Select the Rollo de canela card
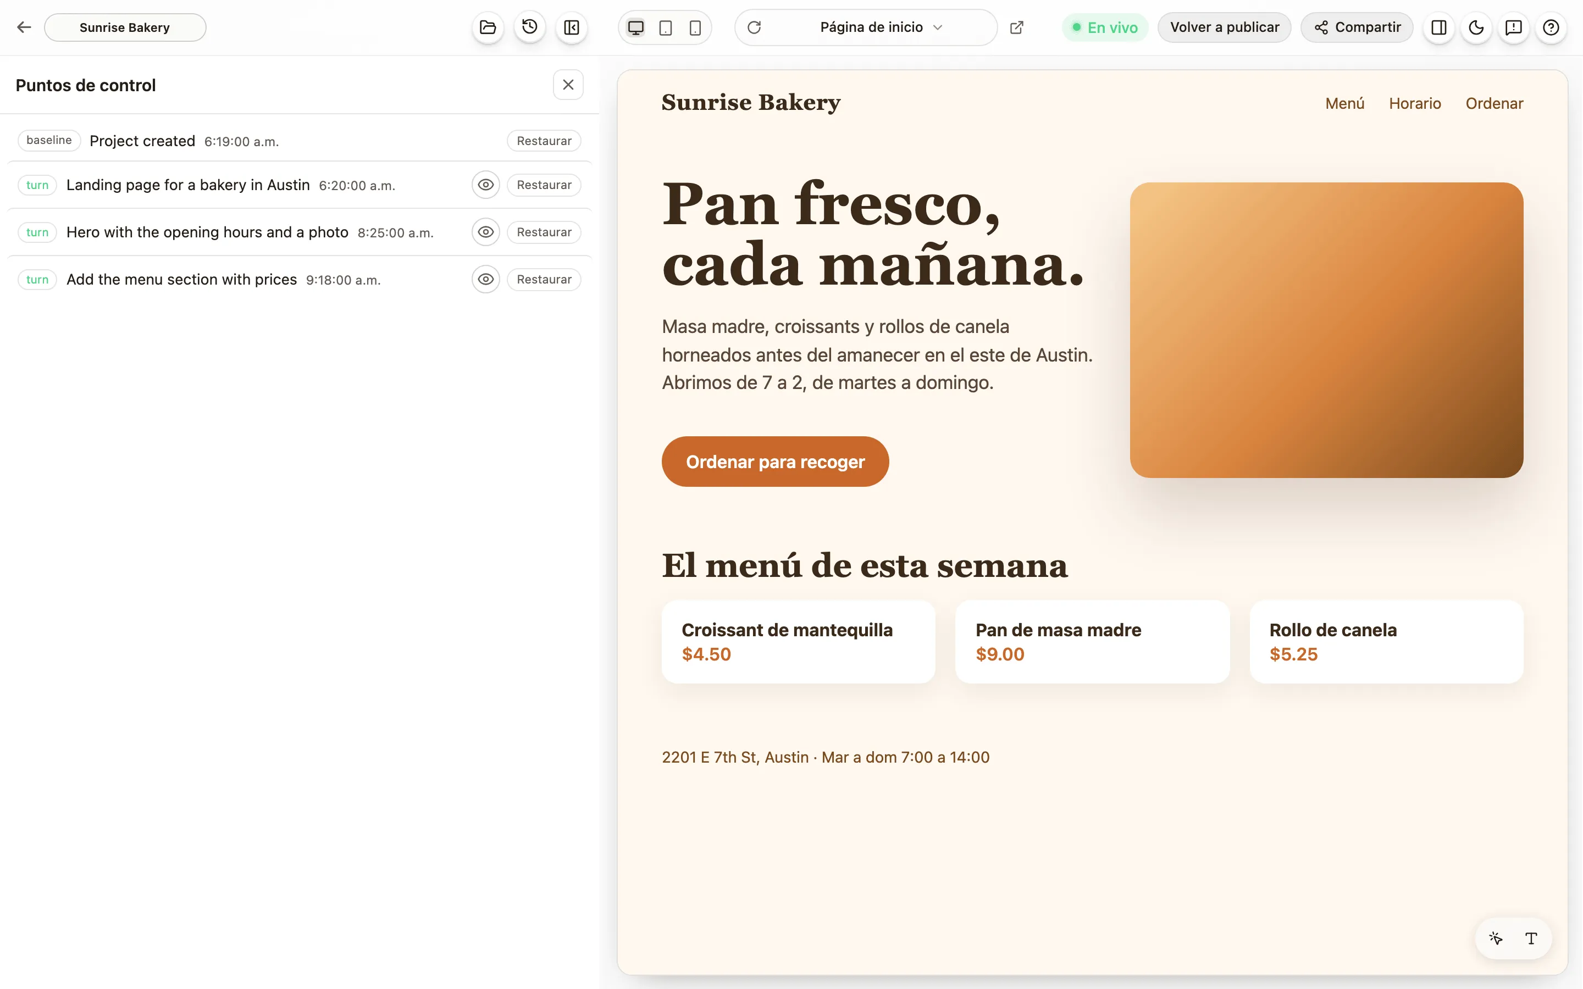The width and height of the screenshot is (1583, 989). pyautogui.click(x=1387, y=642)
